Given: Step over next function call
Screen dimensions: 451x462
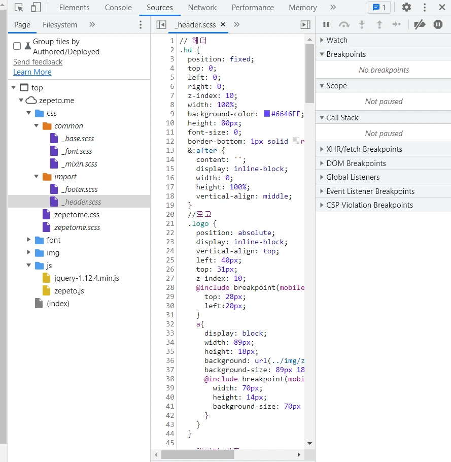Looking at the screenshot, I should tap(344, 24).
